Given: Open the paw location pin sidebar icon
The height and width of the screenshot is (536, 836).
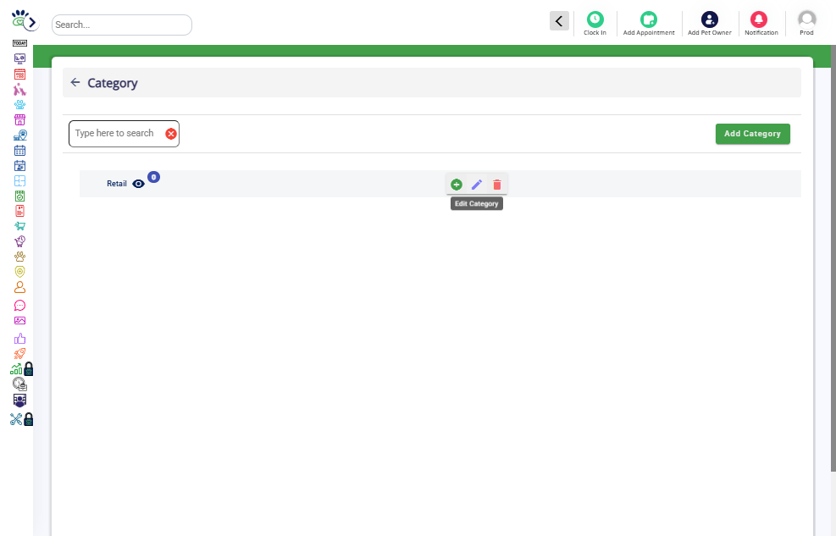Looking at the screenshot, I should pos(19,135).
